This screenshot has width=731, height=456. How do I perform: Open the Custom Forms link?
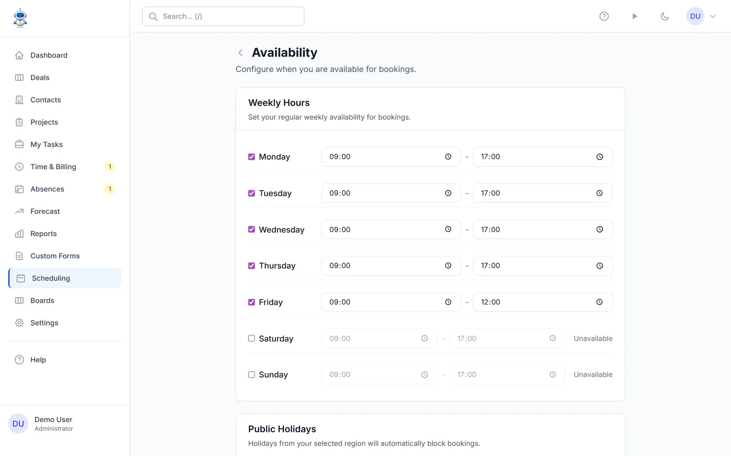tap(65, 256)
